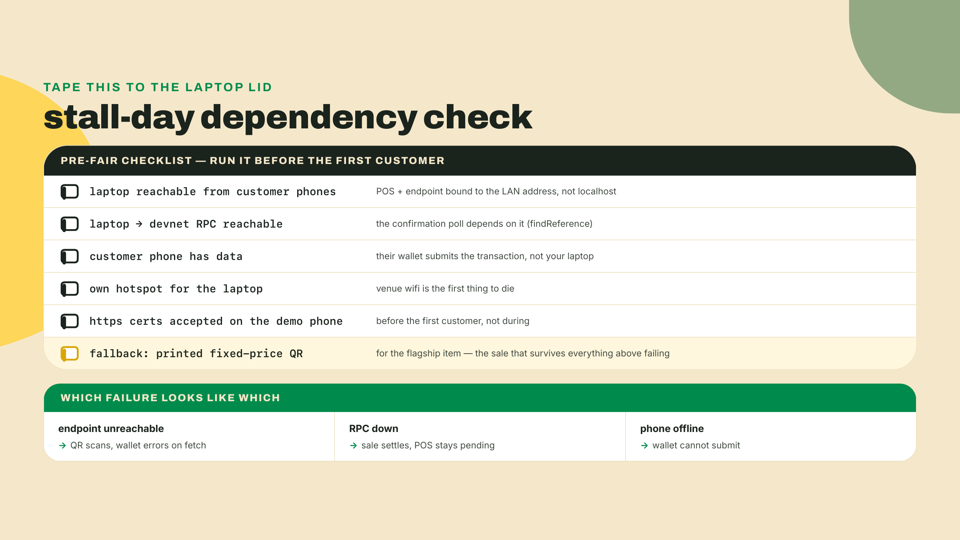Check the 'https certs accepted' box
The image size is (960, 540).
tap(70, 321)
